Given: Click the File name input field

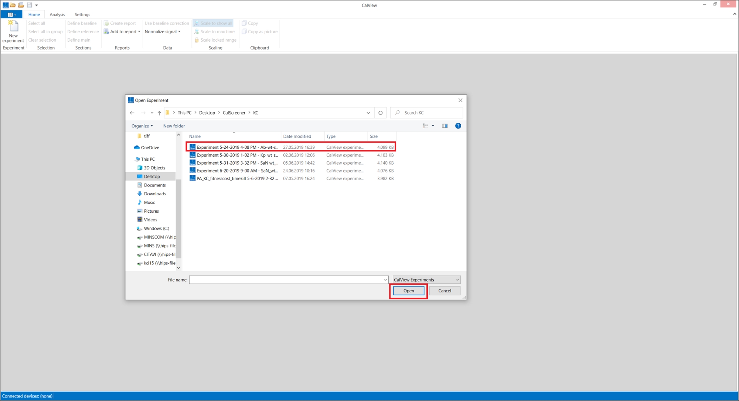Looking at the screenshot, I should coord(286,280).
